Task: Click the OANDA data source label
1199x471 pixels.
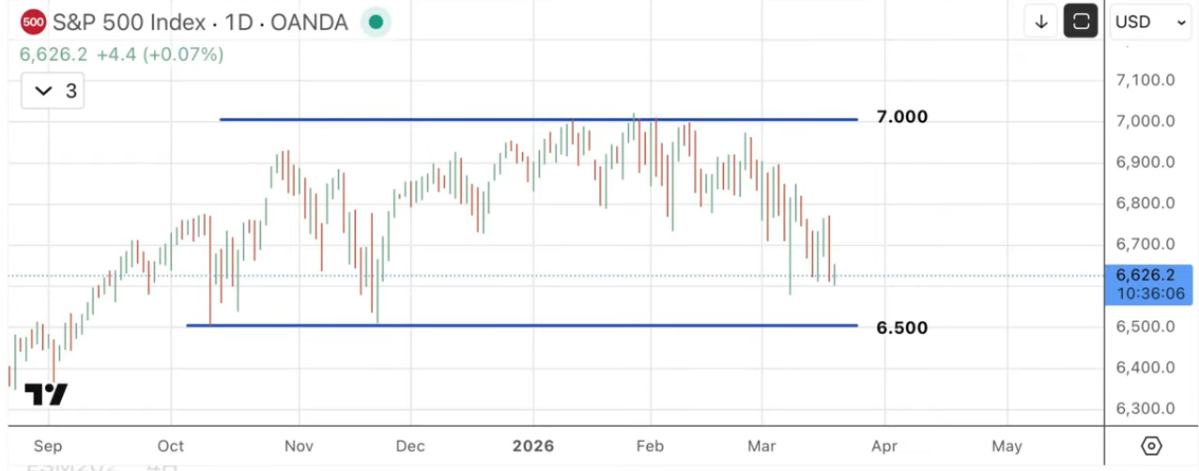Action: 309,22
